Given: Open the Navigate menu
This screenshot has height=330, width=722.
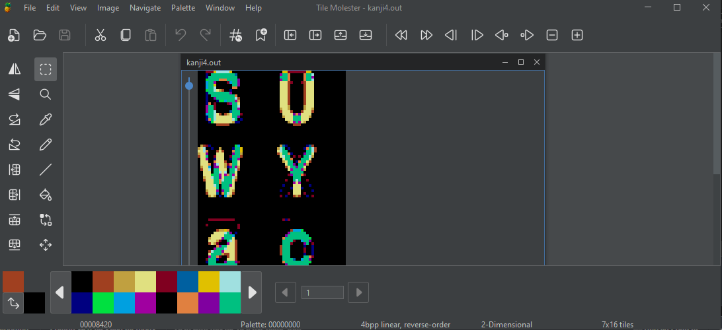Looking at the screenshot, I should (x=145, y=8).
